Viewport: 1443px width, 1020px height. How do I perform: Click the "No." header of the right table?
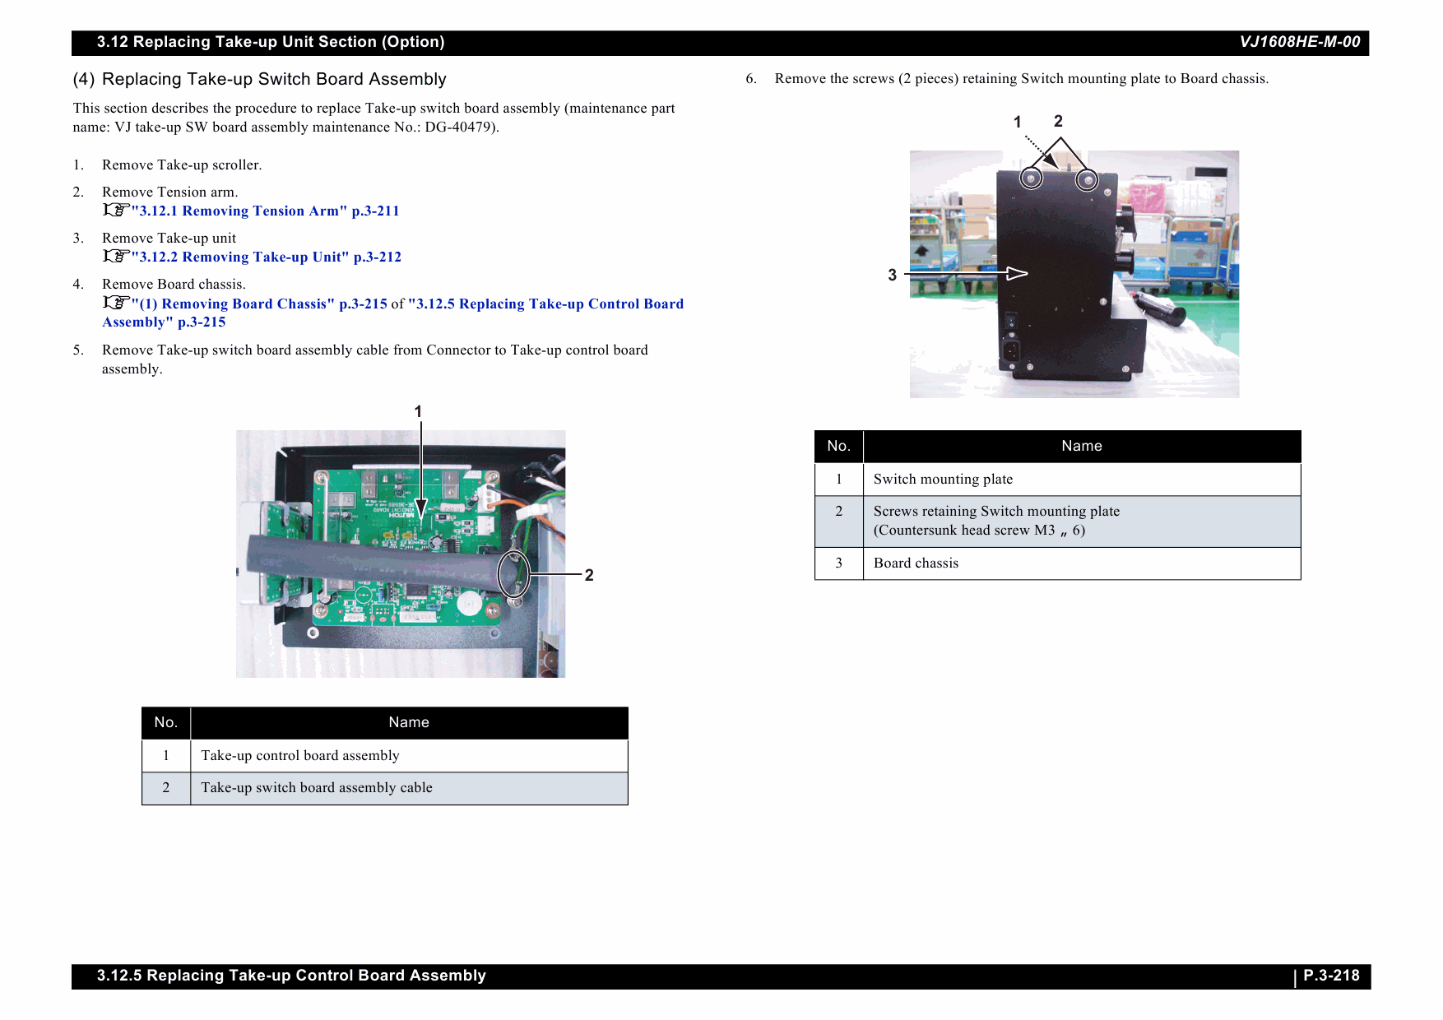tap(839, 446)
